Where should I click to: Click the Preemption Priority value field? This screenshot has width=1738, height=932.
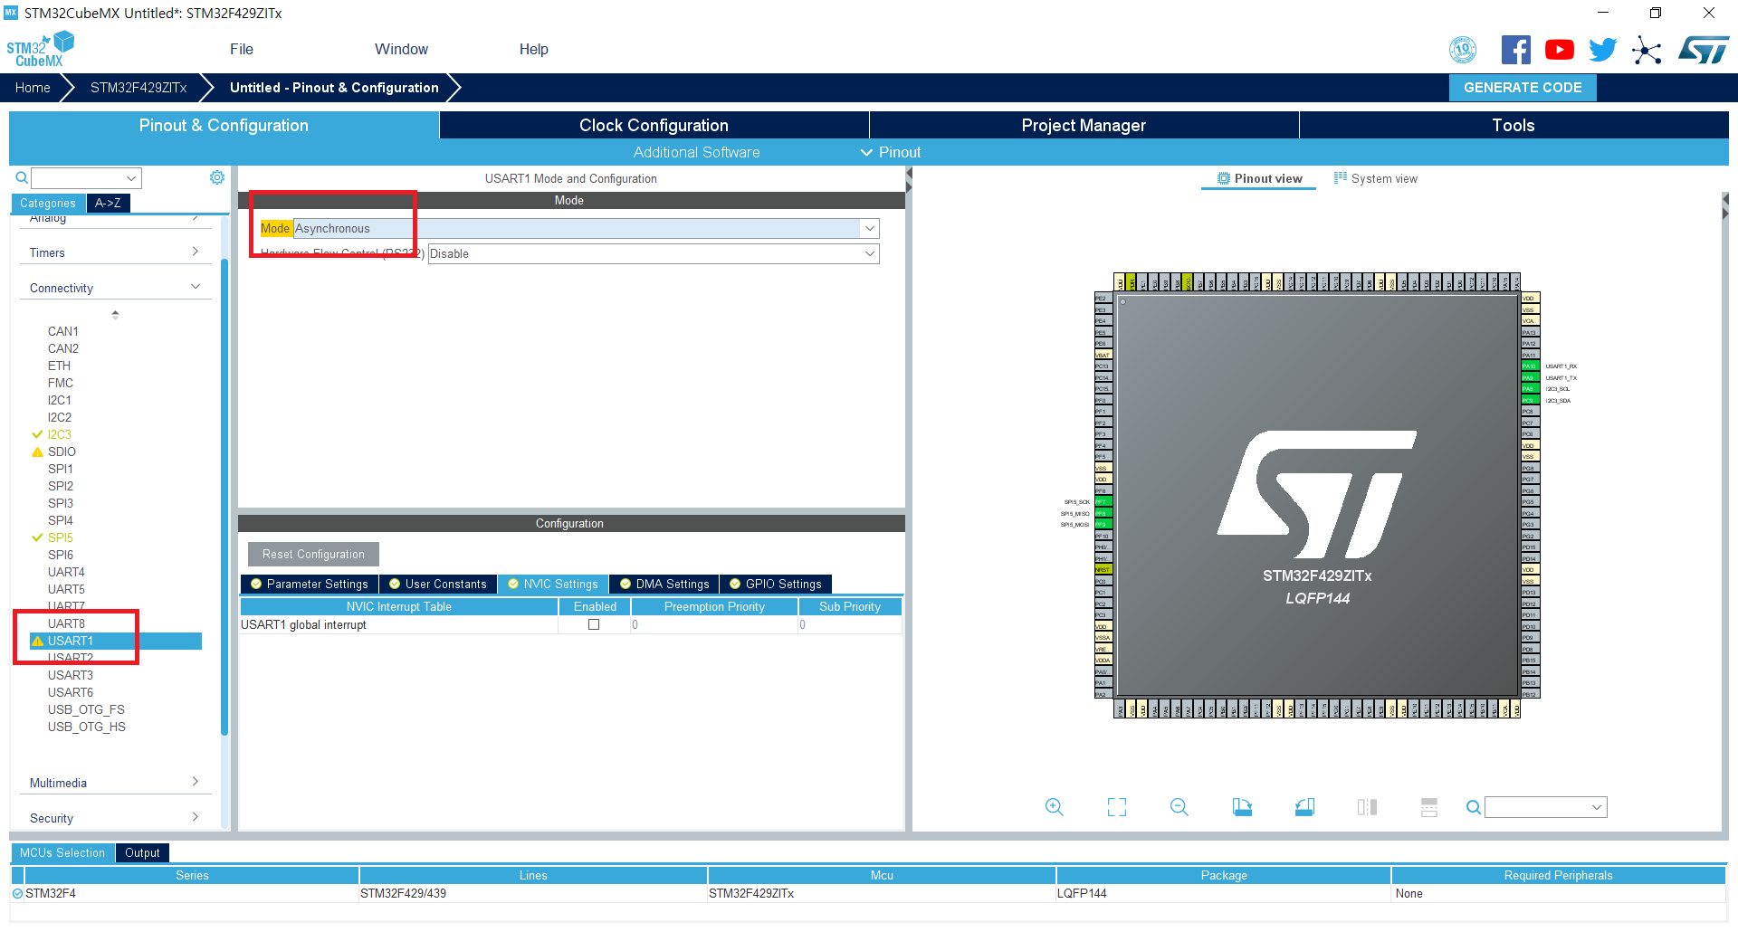(x=713, y=624)
